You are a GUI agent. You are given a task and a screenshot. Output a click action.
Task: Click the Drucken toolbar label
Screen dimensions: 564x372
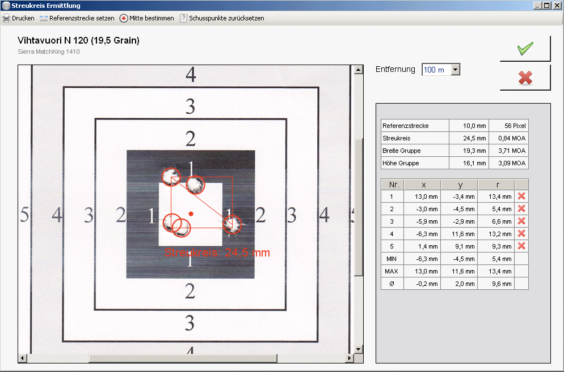tap(23, 18)
